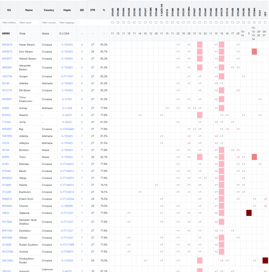Click kit link SM12482

(7, 261)
